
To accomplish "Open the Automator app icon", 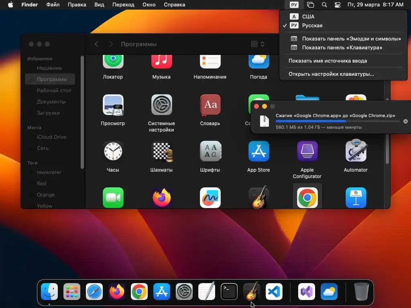I will (x=356, y=151).
